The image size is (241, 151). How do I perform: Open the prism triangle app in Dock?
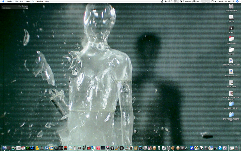(131, 148)
